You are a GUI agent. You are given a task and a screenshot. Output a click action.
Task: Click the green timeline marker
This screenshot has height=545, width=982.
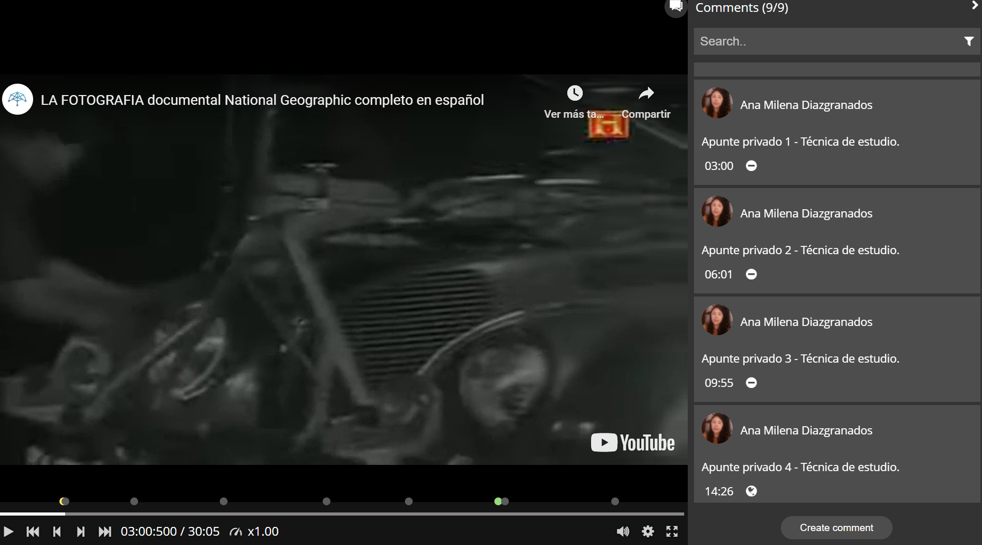click(x=497, y=501)
